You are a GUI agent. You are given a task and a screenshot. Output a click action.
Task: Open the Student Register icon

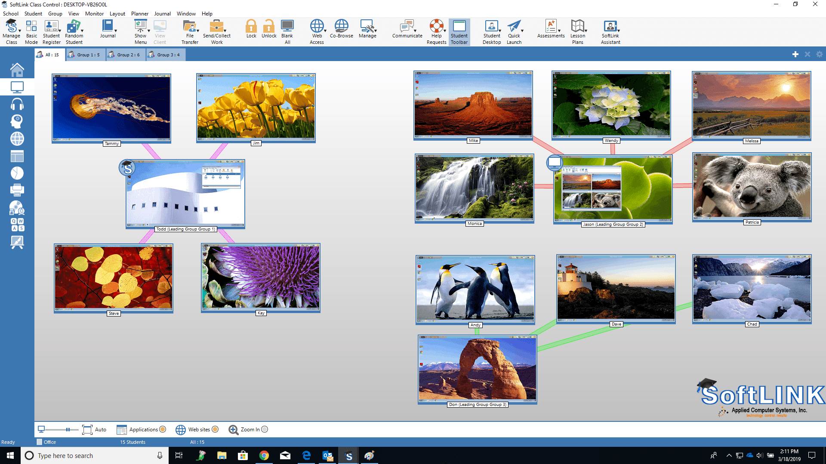pos(52,32)
